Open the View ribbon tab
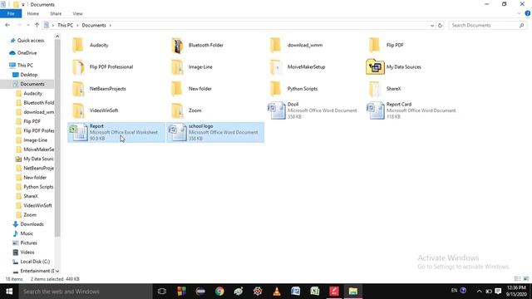 pyautogui.click(x=77, y=13)
